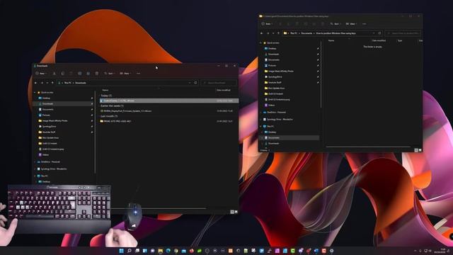Open Task View from the taskbar

(x=137, y=251)
